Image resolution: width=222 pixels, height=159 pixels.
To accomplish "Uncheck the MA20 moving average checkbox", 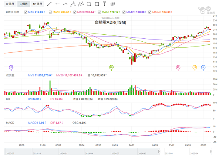I will click(75, 12).
